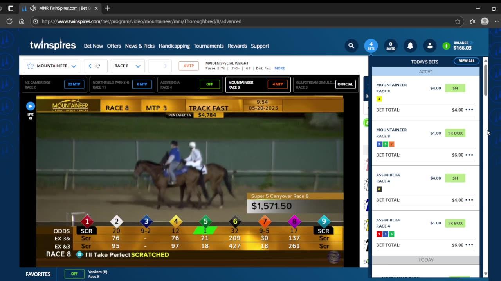Image resolution: width=501 pixels, height=281 pixels.
Task: Click orange 7 swatch in Mountaineer box
Action: (391, 144)
